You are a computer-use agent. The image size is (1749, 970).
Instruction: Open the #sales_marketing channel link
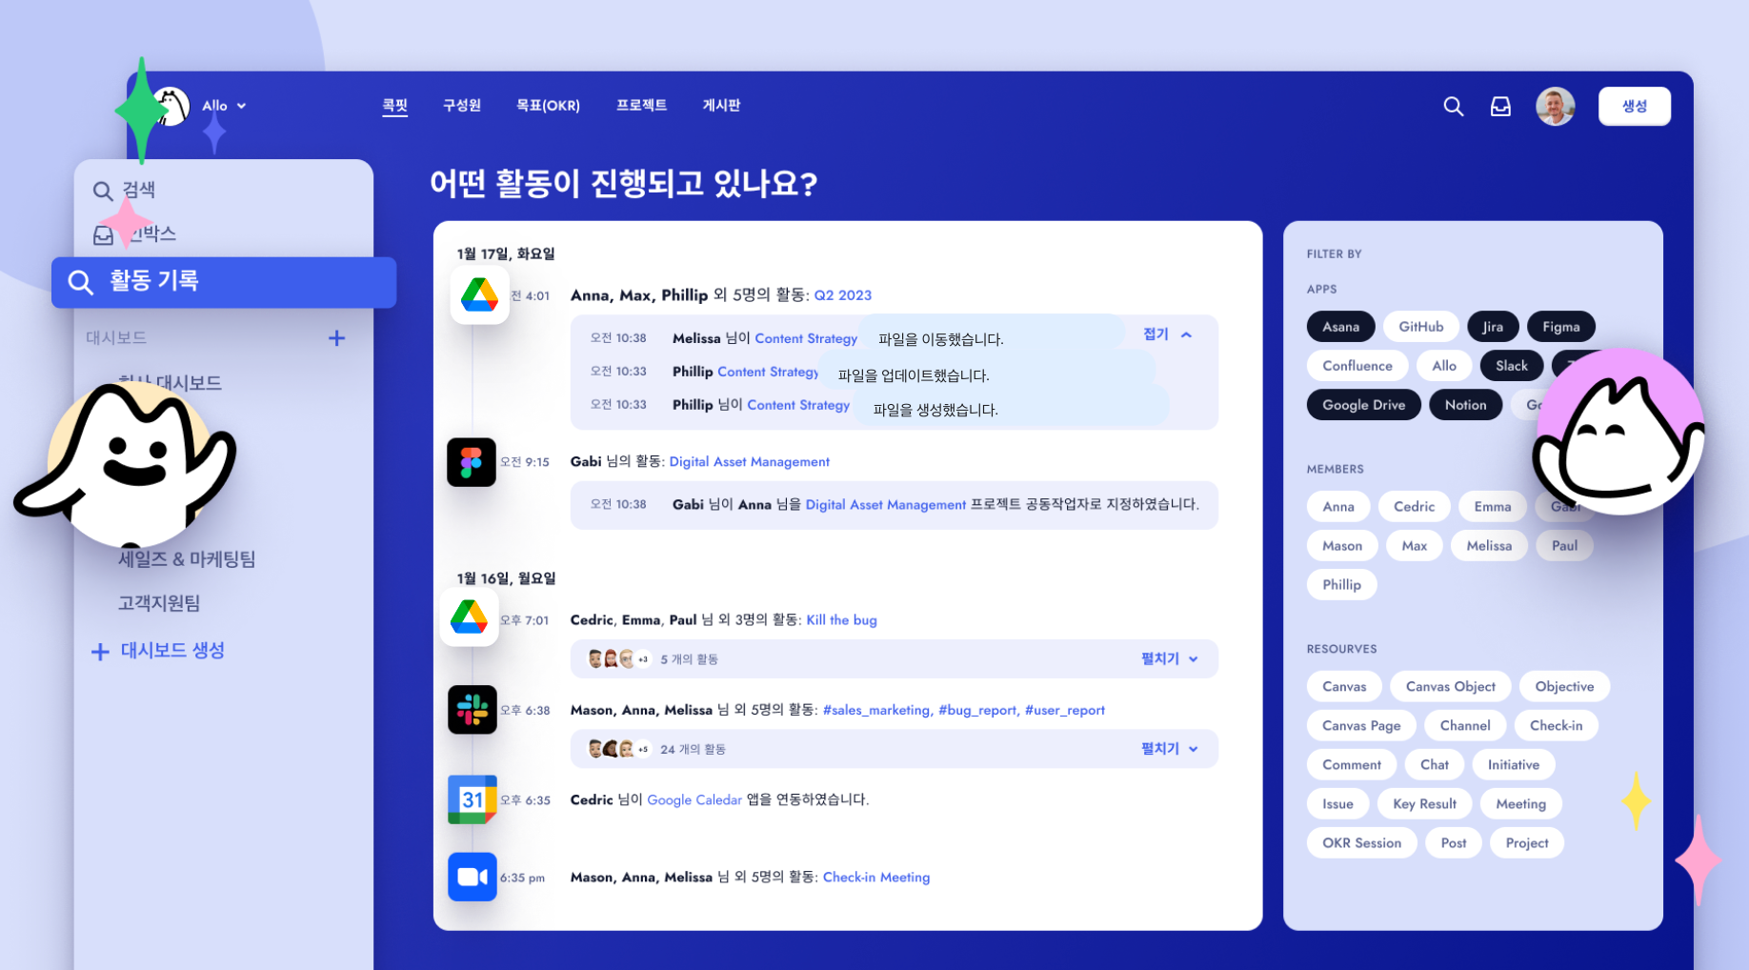point(878,710)
